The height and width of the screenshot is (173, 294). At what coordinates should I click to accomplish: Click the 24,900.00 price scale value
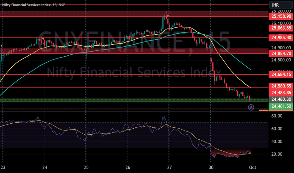click(x=281, y=48)
